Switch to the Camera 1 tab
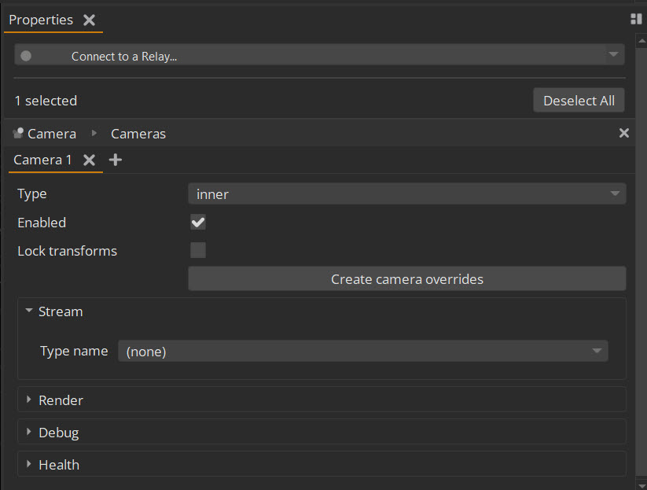Screen dimensions: 647x490 (42, 160)
